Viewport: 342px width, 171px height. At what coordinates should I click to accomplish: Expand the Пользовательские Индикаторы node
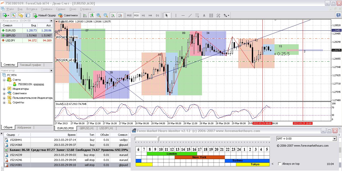coord(4,98)
